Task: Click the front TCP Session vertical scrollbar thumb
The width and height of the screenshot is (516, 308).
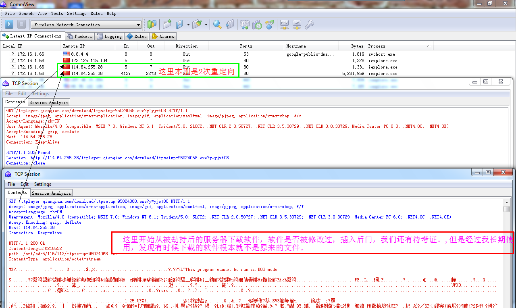Action: point(507,208)
